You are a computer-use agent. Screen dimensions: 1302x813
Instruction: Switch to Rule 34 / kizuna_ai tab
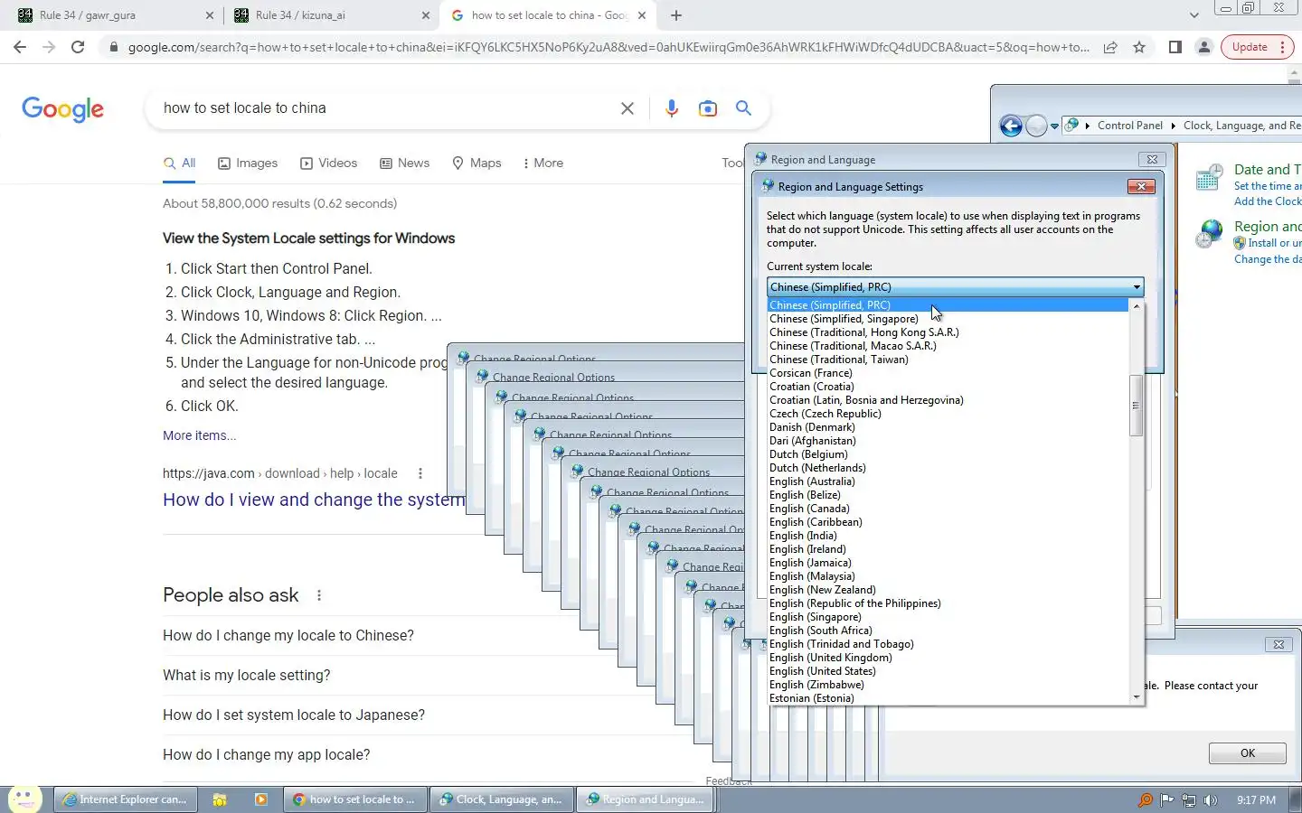click(332, 15)
